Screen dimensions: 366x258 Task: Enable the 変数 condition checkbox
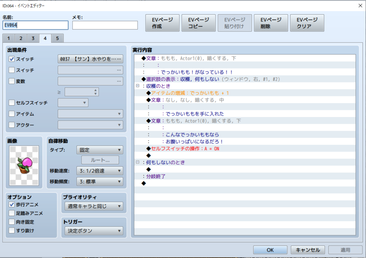click(12, 81)
